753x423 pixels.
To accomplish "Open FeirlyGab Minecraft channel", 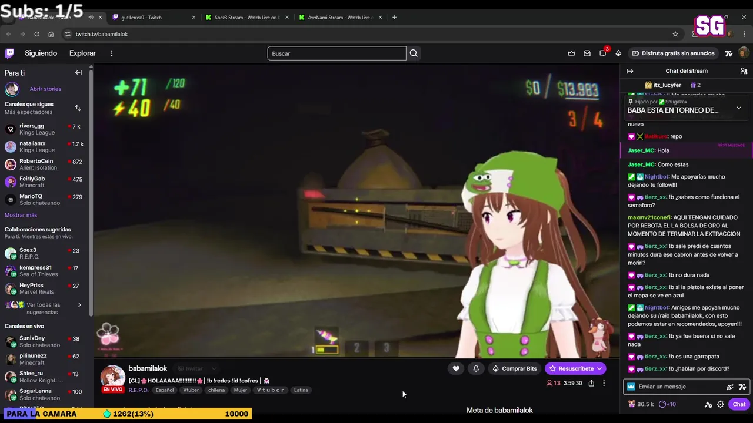I will click(x=44, y=182).
